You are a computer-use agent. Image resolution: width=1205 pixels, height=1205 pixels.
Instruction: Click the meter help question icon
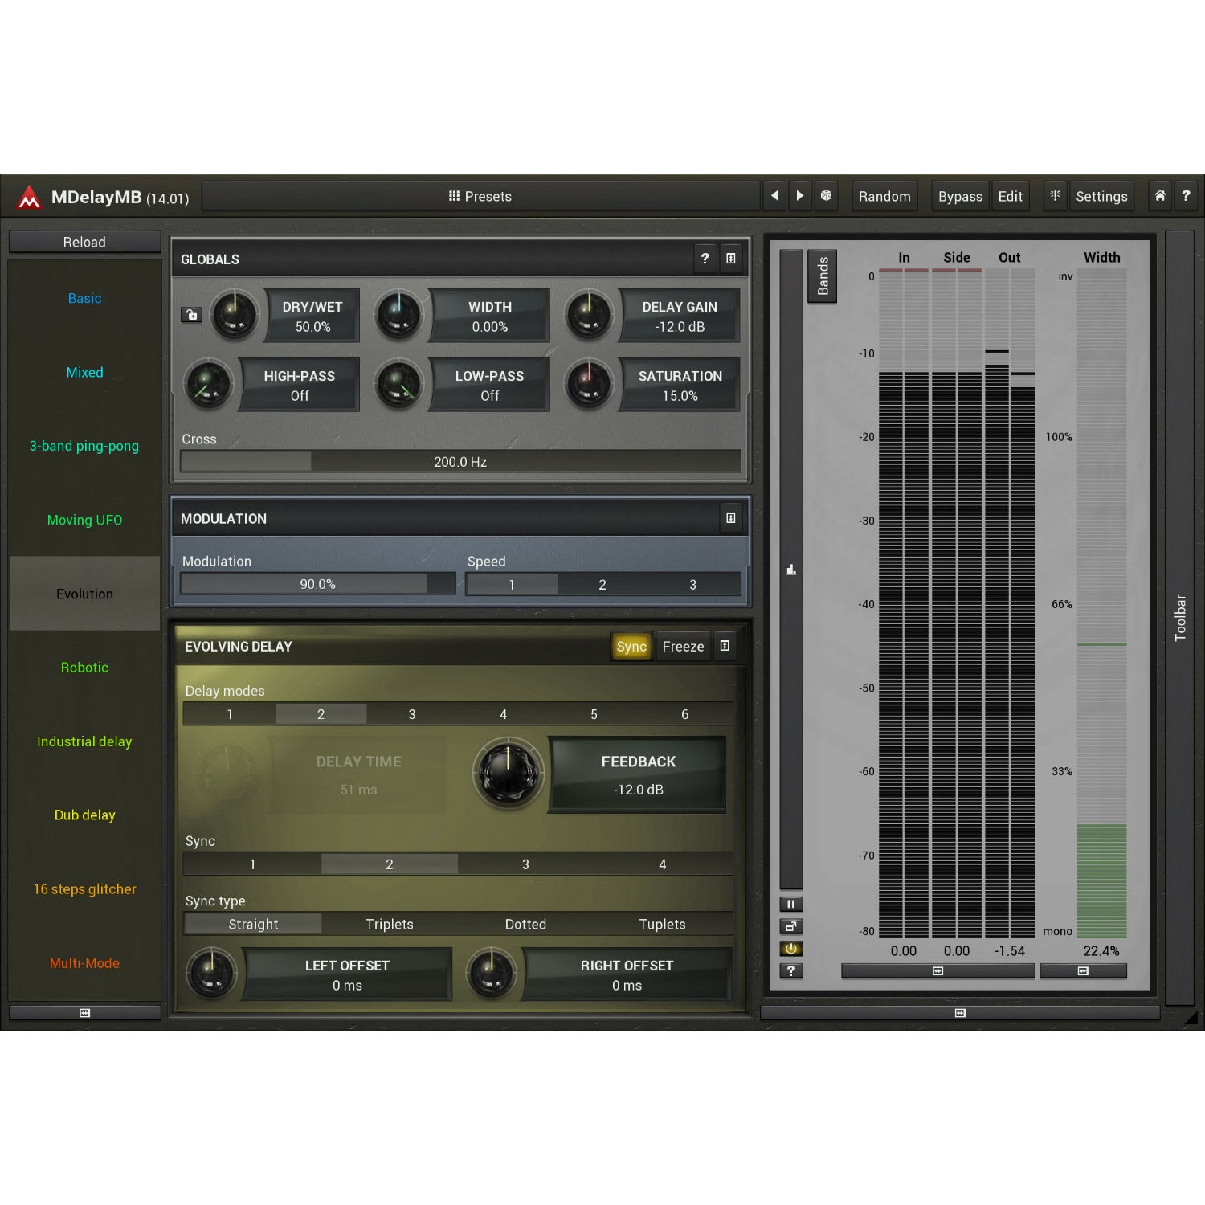[x=790, y=971]
